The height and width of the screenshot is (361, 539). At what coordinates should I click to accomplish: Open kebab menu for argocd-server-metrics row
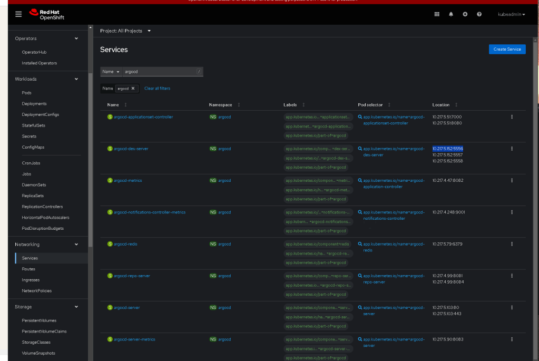(512, 339)
